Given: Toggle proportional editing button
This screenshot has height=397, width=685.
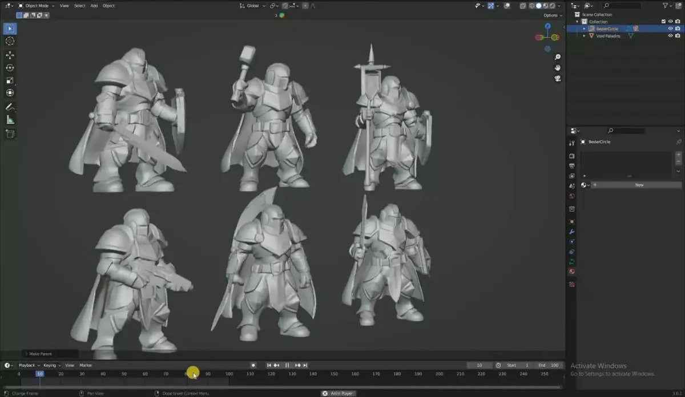Looking at the screenshot, I should (305, 6).
